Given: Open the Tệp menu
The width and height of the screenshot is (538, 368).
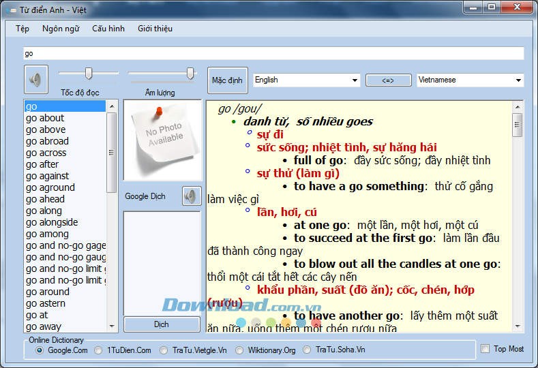Looking at the screenshot, I should 23,29.
